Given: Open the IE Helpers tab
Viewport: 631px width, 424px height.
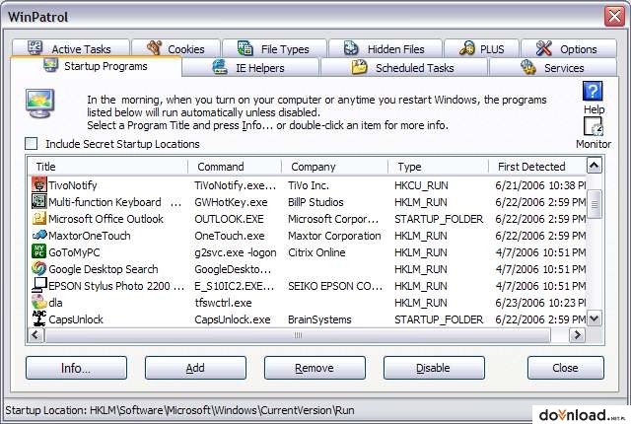Looking at the screenshot, I should 250,68.
